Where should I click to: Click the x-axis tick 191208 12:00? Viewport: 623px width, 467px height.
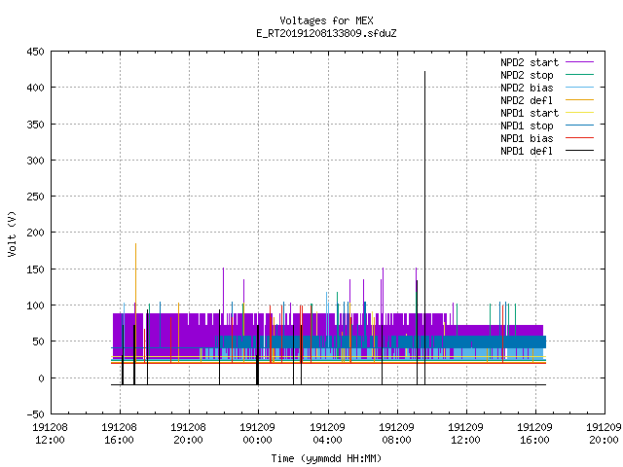(50, 434)
